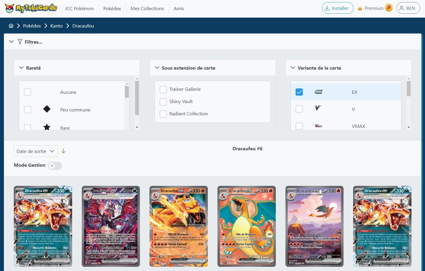This screenshot has width=425, height=271.
Task: Switch to the Mes Collections section
Action: point(147,8)
